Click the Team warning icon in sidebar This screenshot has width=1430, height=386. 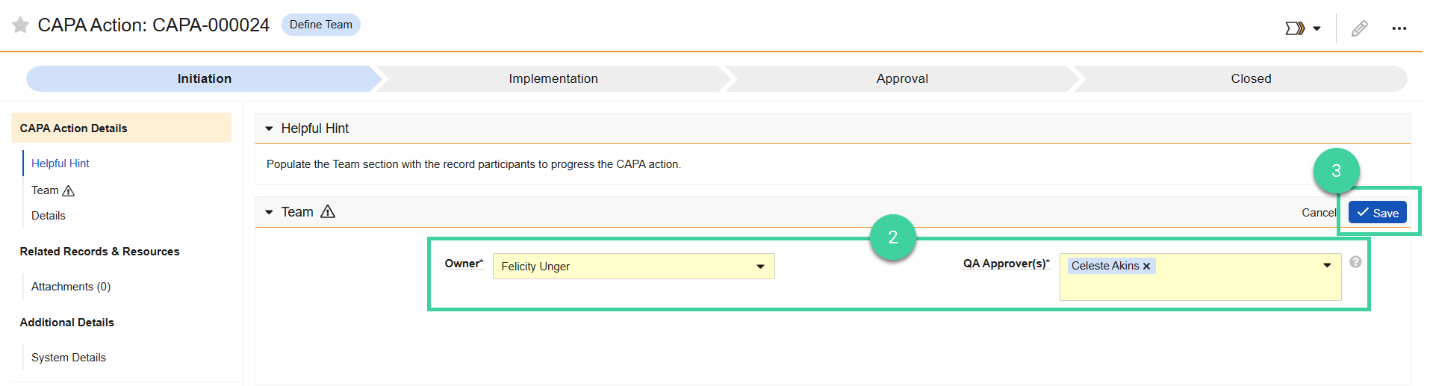(69, 191)
